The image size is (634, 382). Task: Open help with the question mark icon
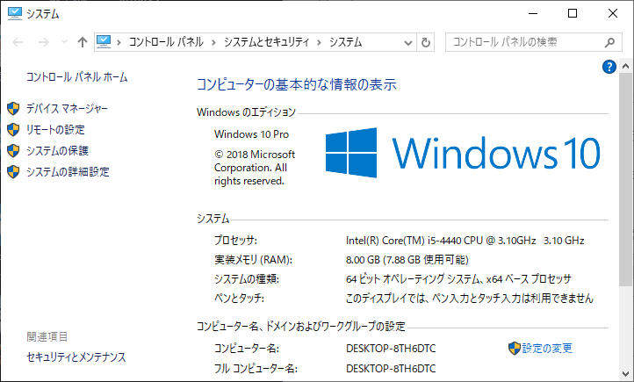tap(609, 67)
